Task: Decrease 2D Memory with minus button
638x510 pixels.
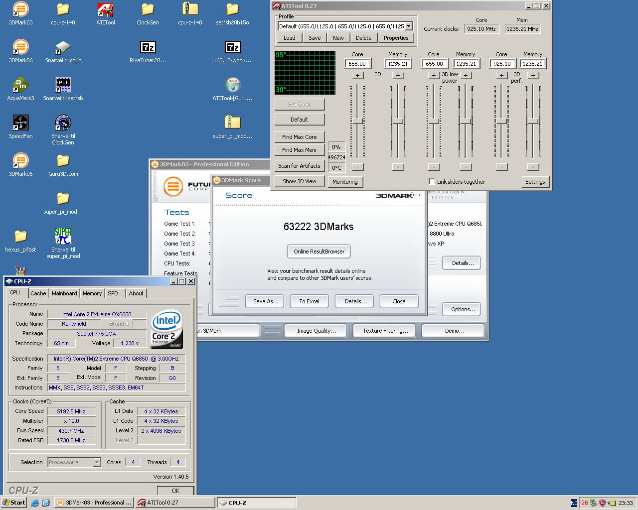Action: (398, 167)
